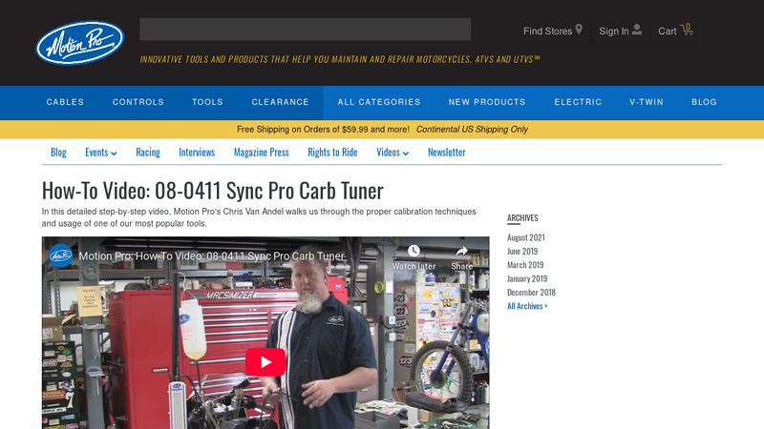Click the Find Stores location pin icon
This screenshot has height=429, width=764.
tap(579, 30)
